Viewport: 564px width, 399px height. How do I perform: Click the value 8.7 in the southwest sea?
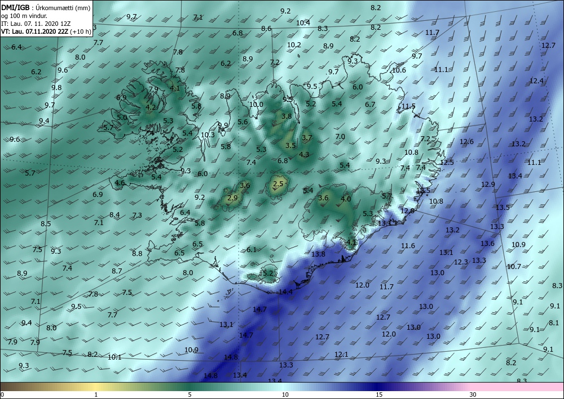click(117, 271)
